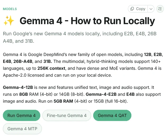Click the Gemma 4 QAT button

click(112, 115)
